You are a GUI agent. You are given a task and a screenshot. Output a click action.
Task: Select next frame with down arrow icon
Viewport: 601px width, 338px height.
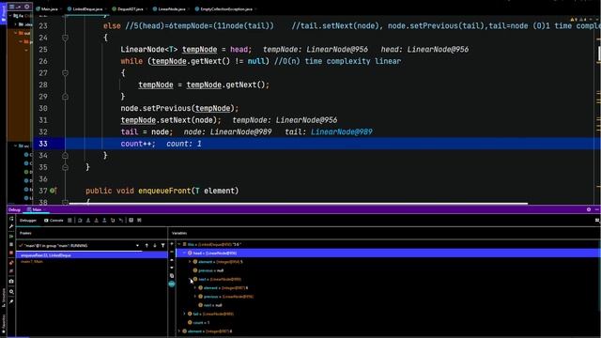point(155,246)
